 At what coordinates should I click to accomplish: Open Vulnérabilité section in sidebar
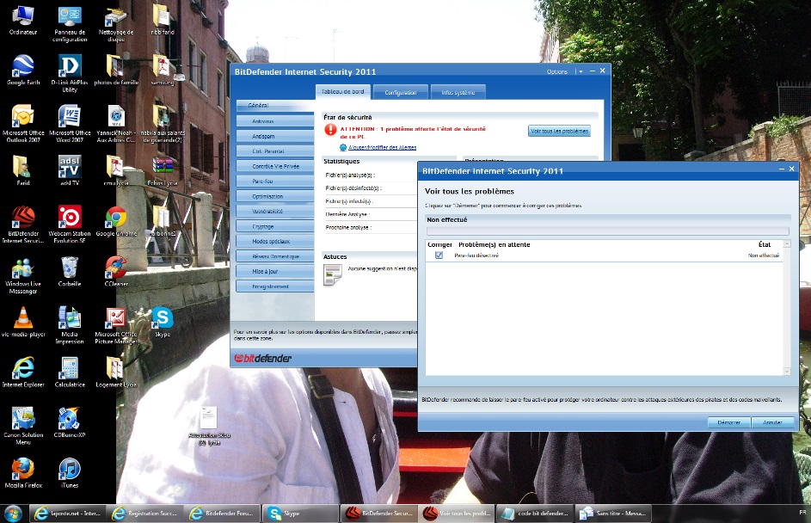274,211
